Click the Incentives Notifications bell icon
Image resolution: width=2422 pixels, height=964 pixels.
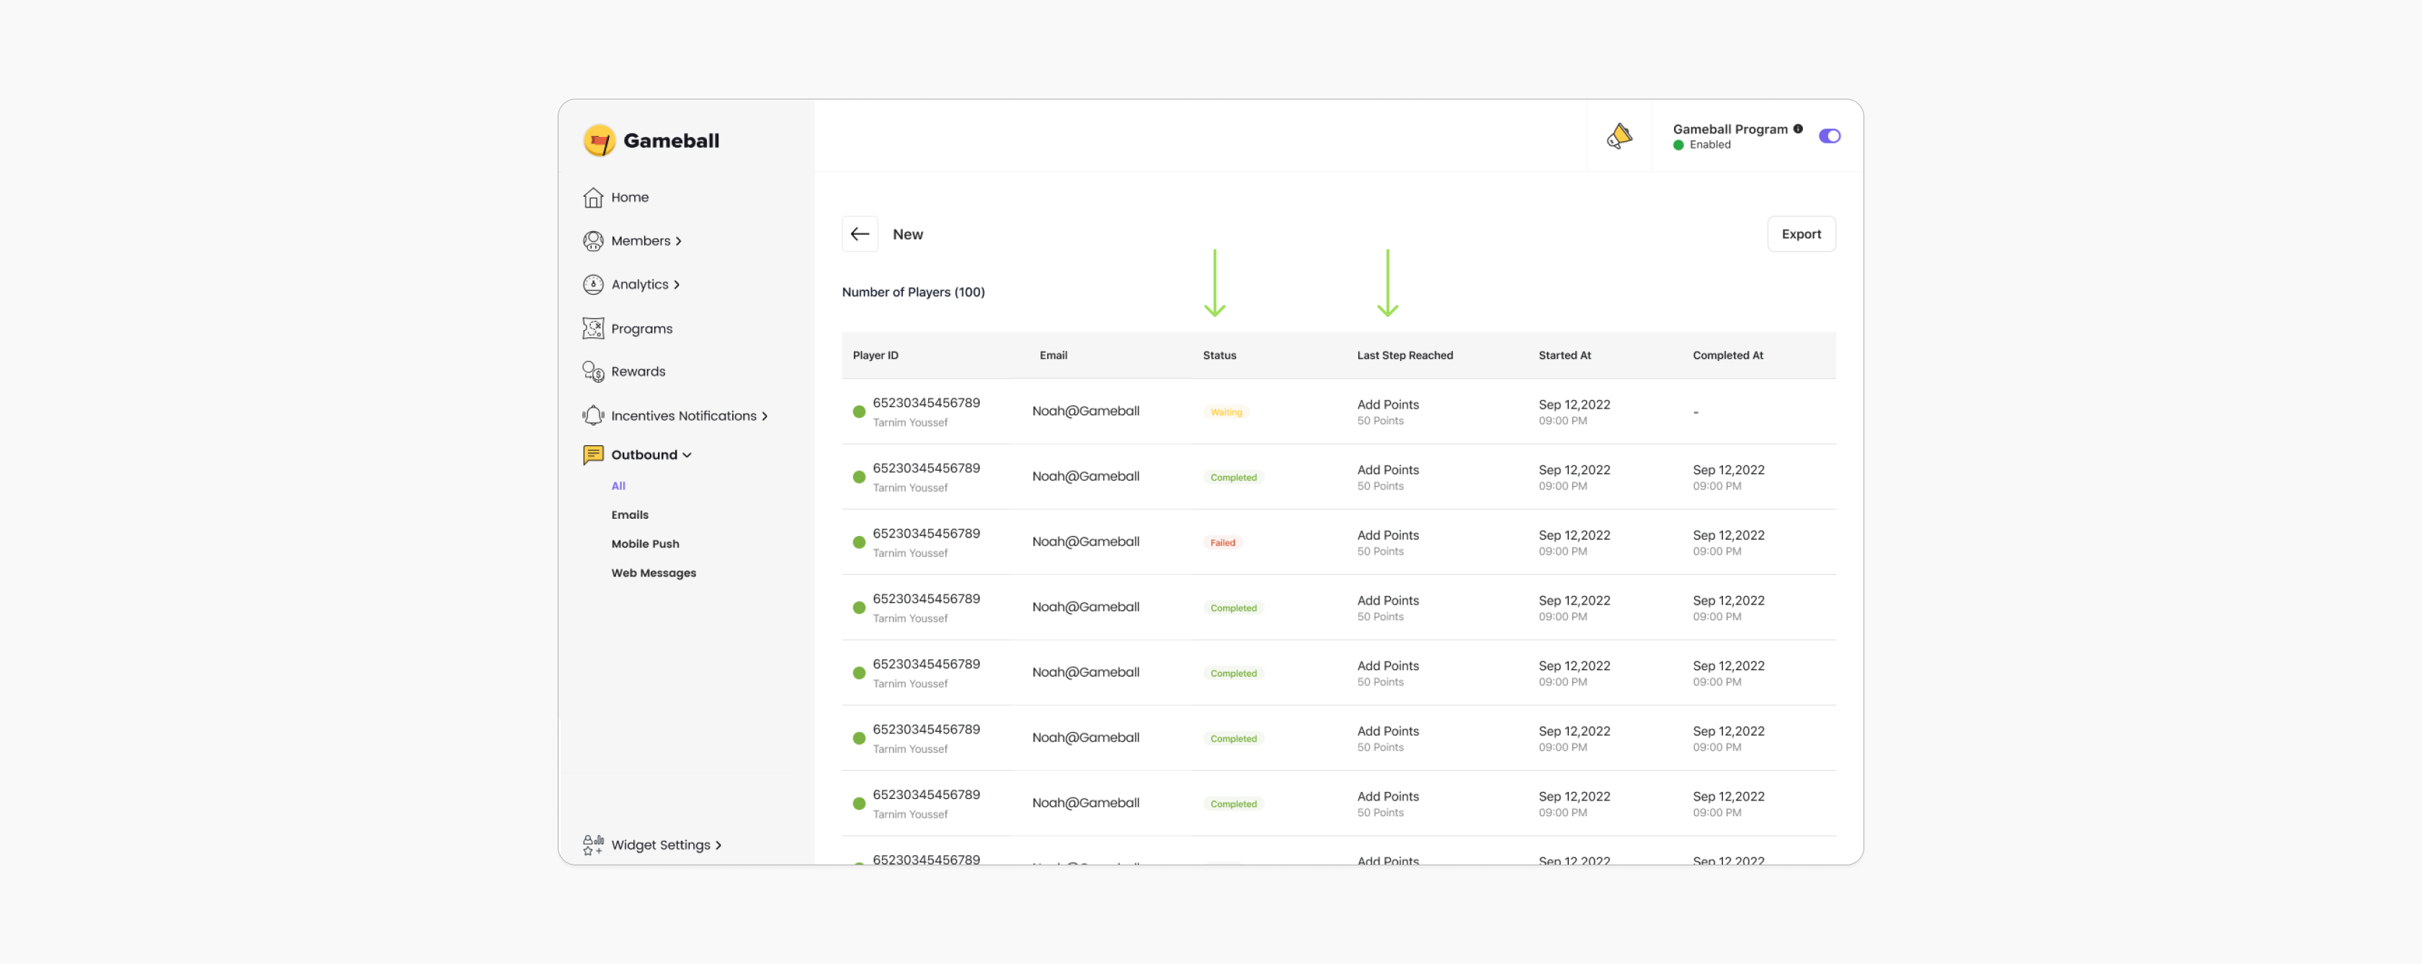592,416
